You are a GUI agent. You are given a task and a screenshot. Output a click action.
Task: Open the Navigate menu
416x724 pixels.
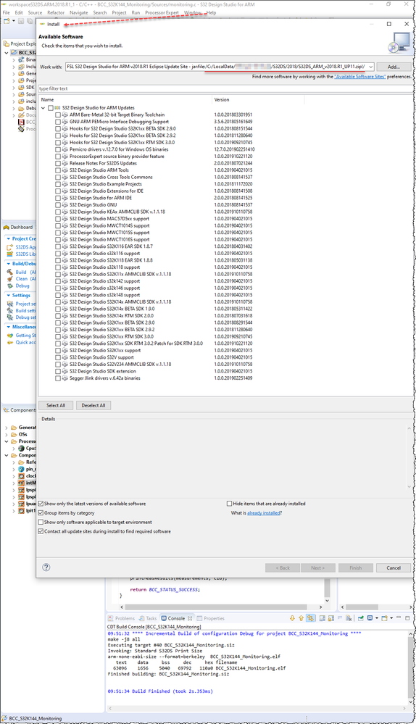[78, 12]
